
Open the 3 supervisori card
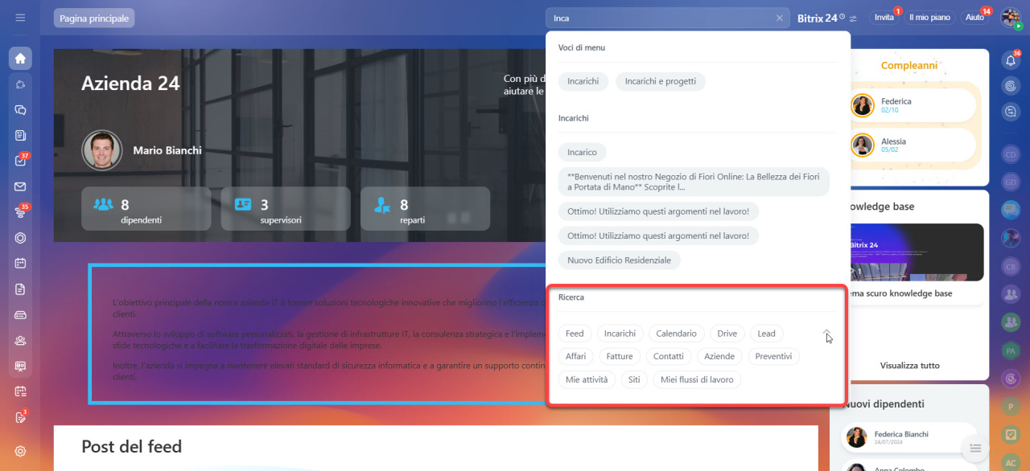tap(286, 209)
